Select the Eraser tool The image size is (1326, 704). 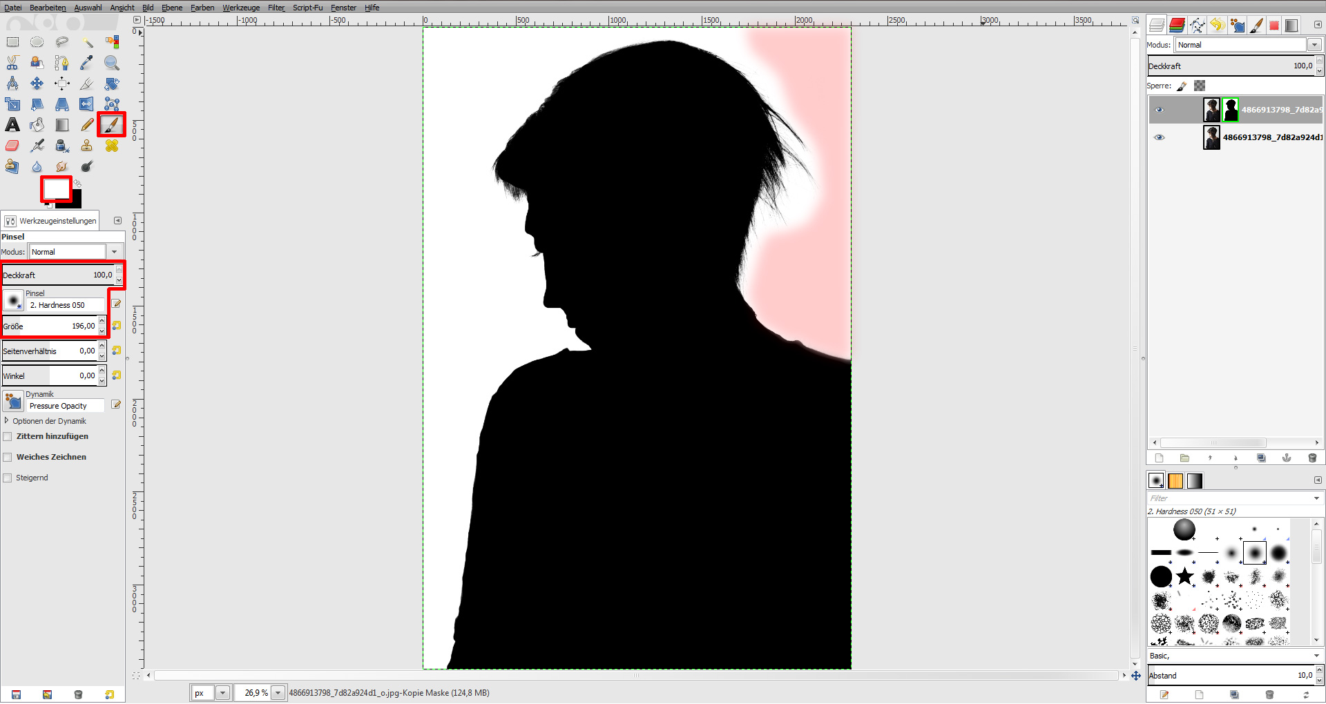point(12,146)
